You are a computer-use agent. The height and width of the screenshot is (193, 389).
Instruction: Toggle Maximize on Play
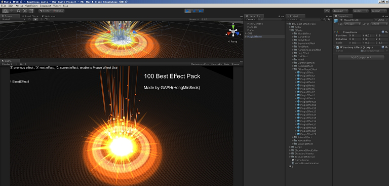(x=200, y=64)
